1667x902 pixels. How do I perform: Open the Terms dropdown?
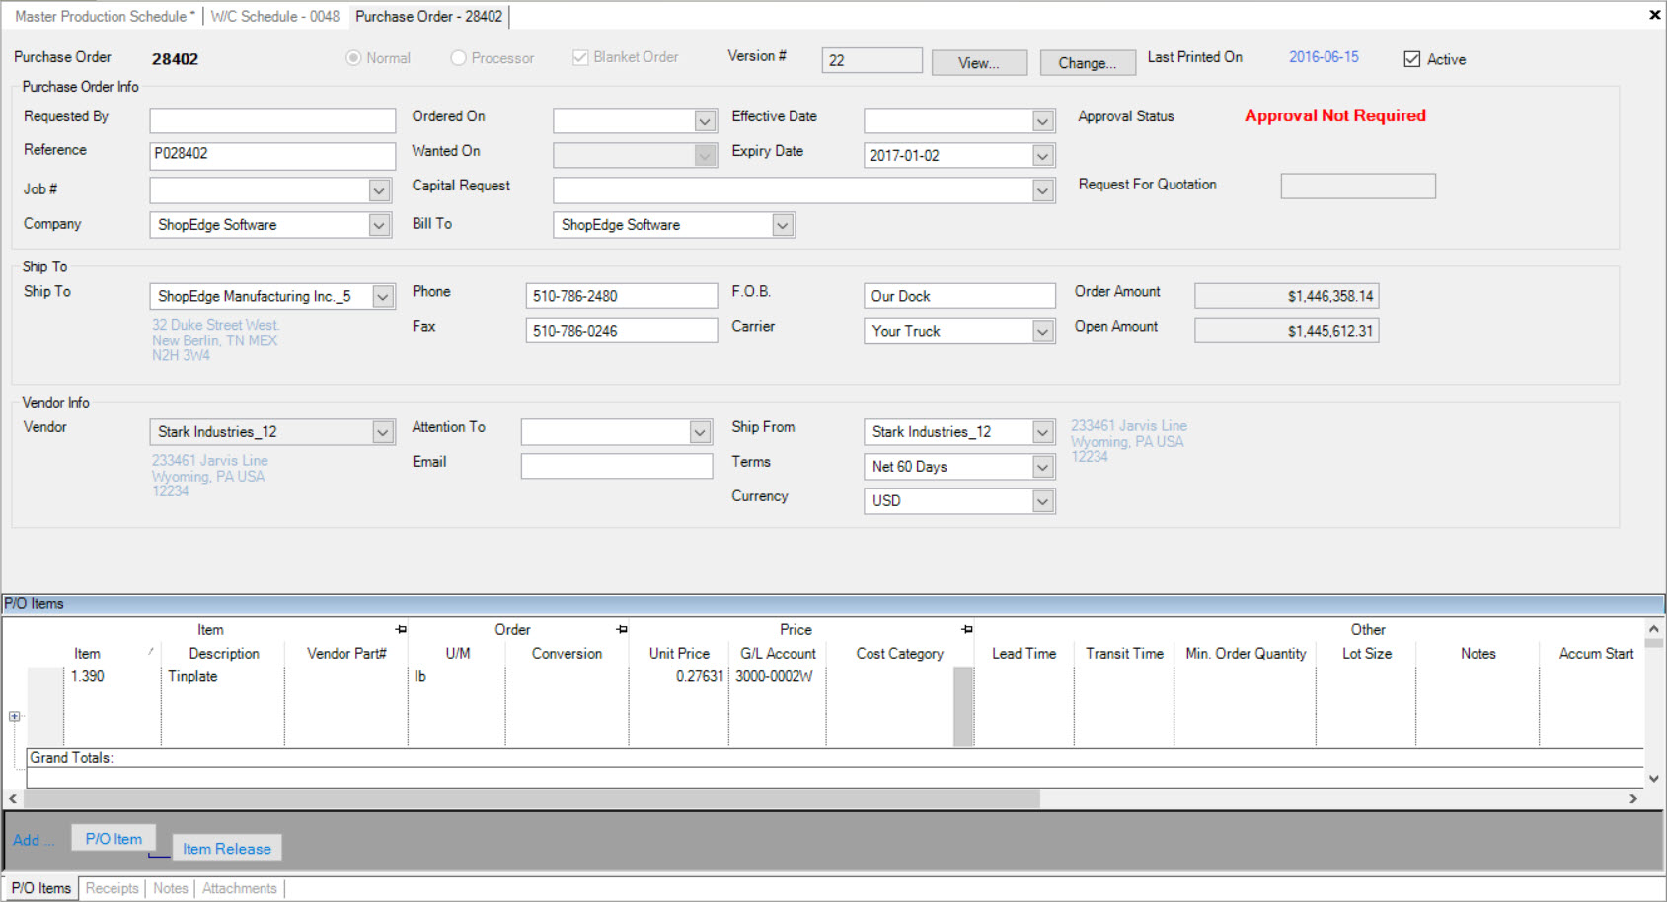pyautogui.click(x=1043, y=467)
